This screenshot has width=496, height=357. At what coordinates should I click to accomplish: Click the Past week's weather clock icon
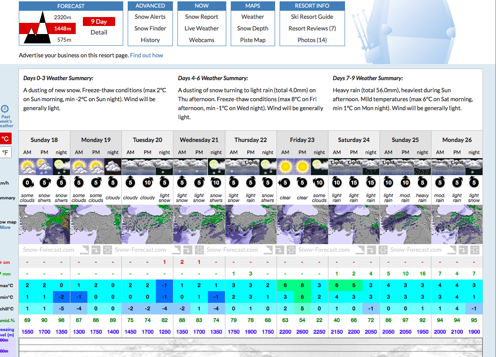click(x=5, y=109)
